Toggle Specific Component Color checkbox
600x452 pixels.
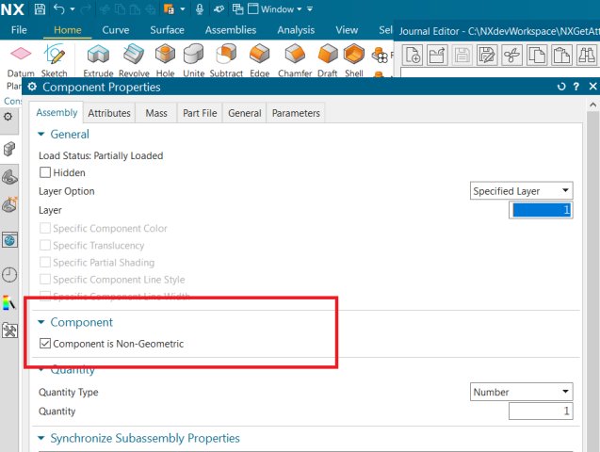pyautogui.click(x=45, y=228)
